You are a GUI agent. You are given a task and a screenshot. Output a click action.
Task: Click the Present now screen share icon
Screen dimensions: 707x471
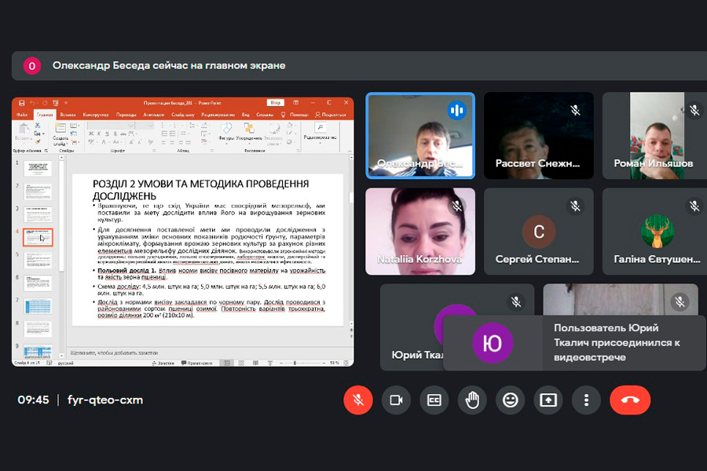pos(548,400)
